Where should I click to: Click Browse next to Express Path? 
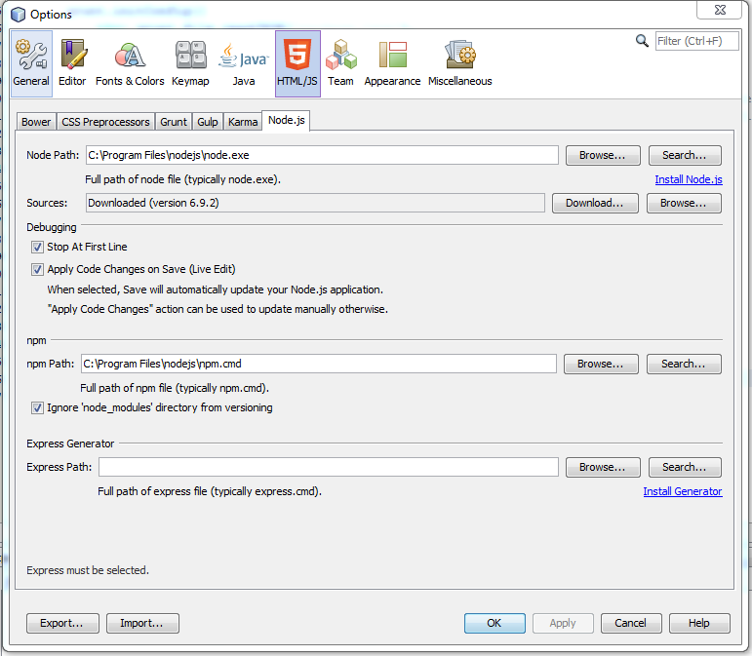click(x=603, y=467)
